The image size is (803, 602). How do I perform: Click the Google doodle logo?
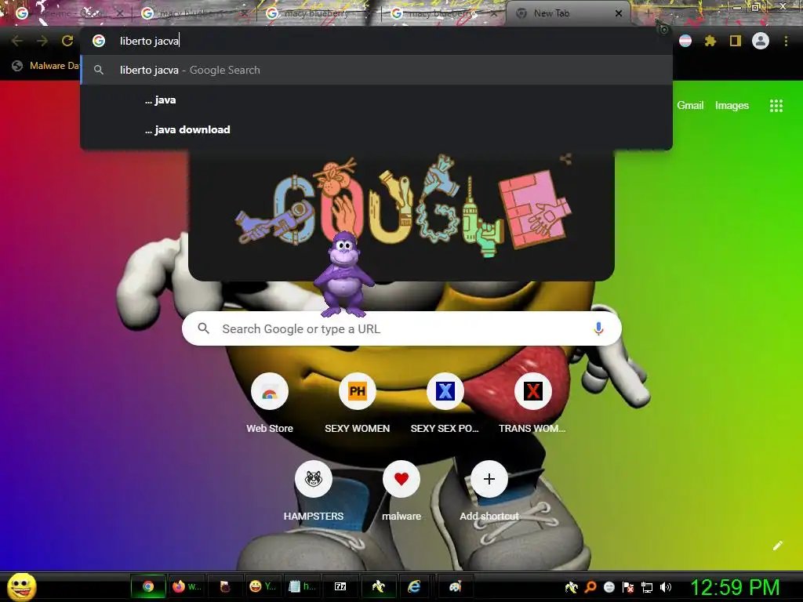404,205
